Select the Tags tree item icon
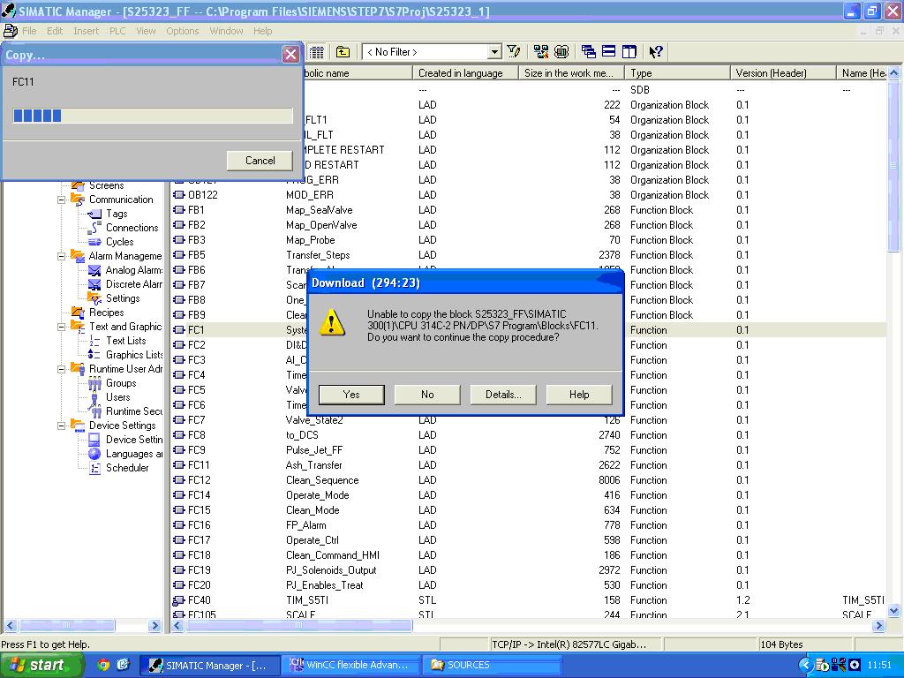This screenshot has height=678, width=904. click(x=94, y=214)
